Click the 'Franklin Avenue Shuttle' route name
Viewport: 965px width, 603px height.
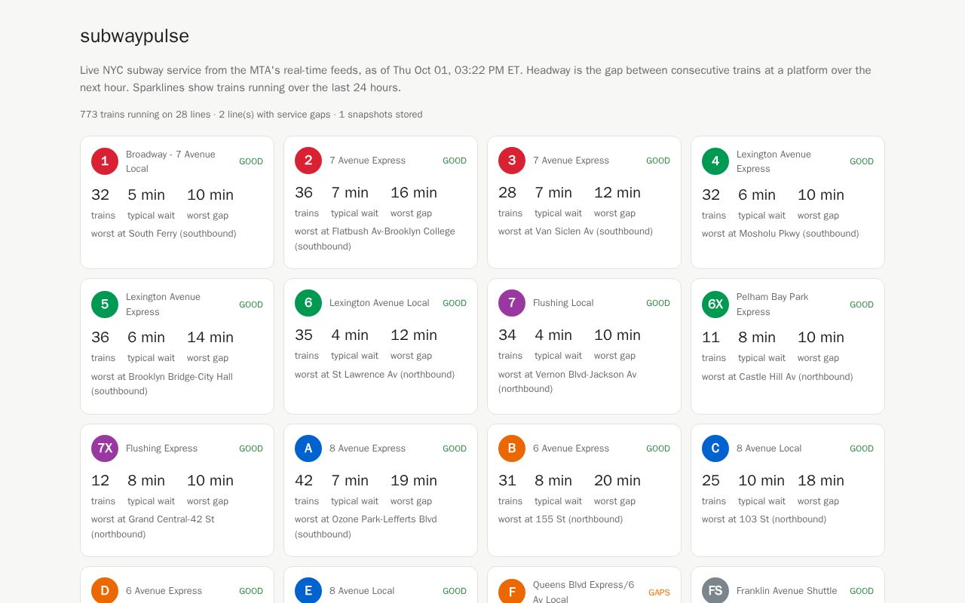[x=786, y=591]
